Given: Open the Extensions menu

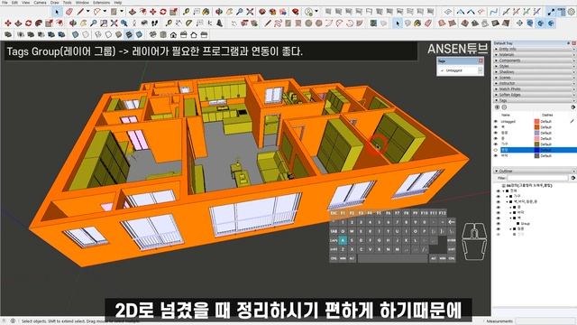Looking at the screenshot, I should click(x=101, y=3).
